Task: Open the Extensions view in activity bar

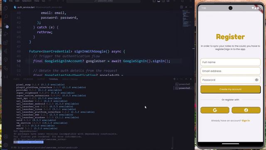Action: point(5,42)
